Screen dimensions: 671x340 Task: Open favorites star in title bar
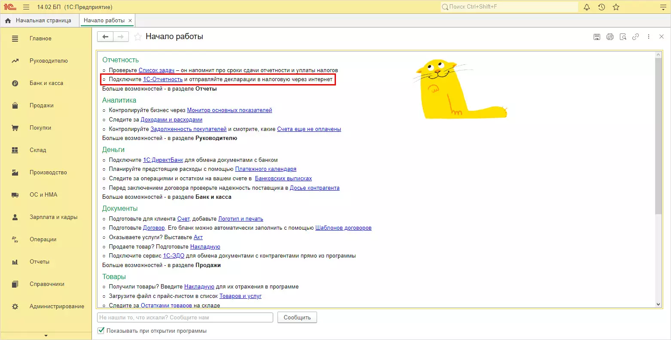tap(616, 7)
